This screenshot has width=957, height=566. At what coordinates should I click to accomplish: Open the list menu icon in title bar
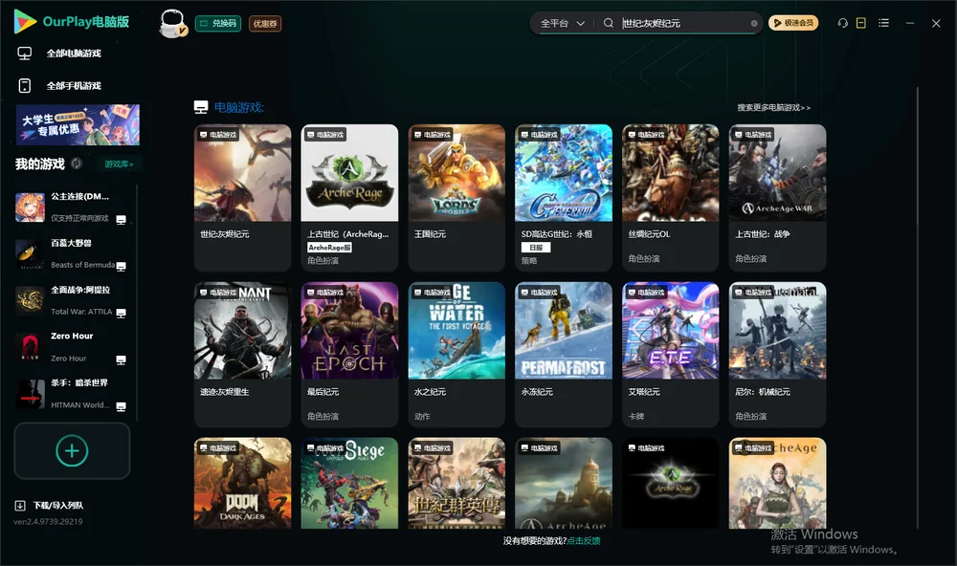click(883, 23)
